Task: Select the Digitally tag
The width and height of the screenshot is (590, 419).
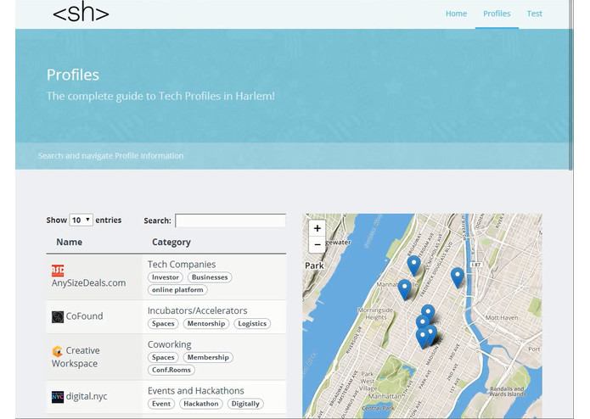Action: tap(245, 404)
